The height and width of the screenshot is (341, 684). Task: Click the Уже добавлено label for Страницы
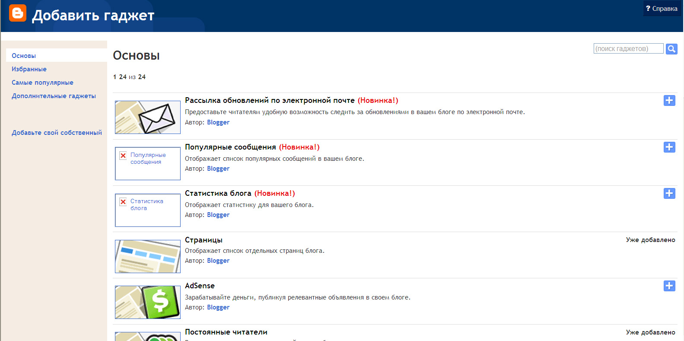(650, 240)
